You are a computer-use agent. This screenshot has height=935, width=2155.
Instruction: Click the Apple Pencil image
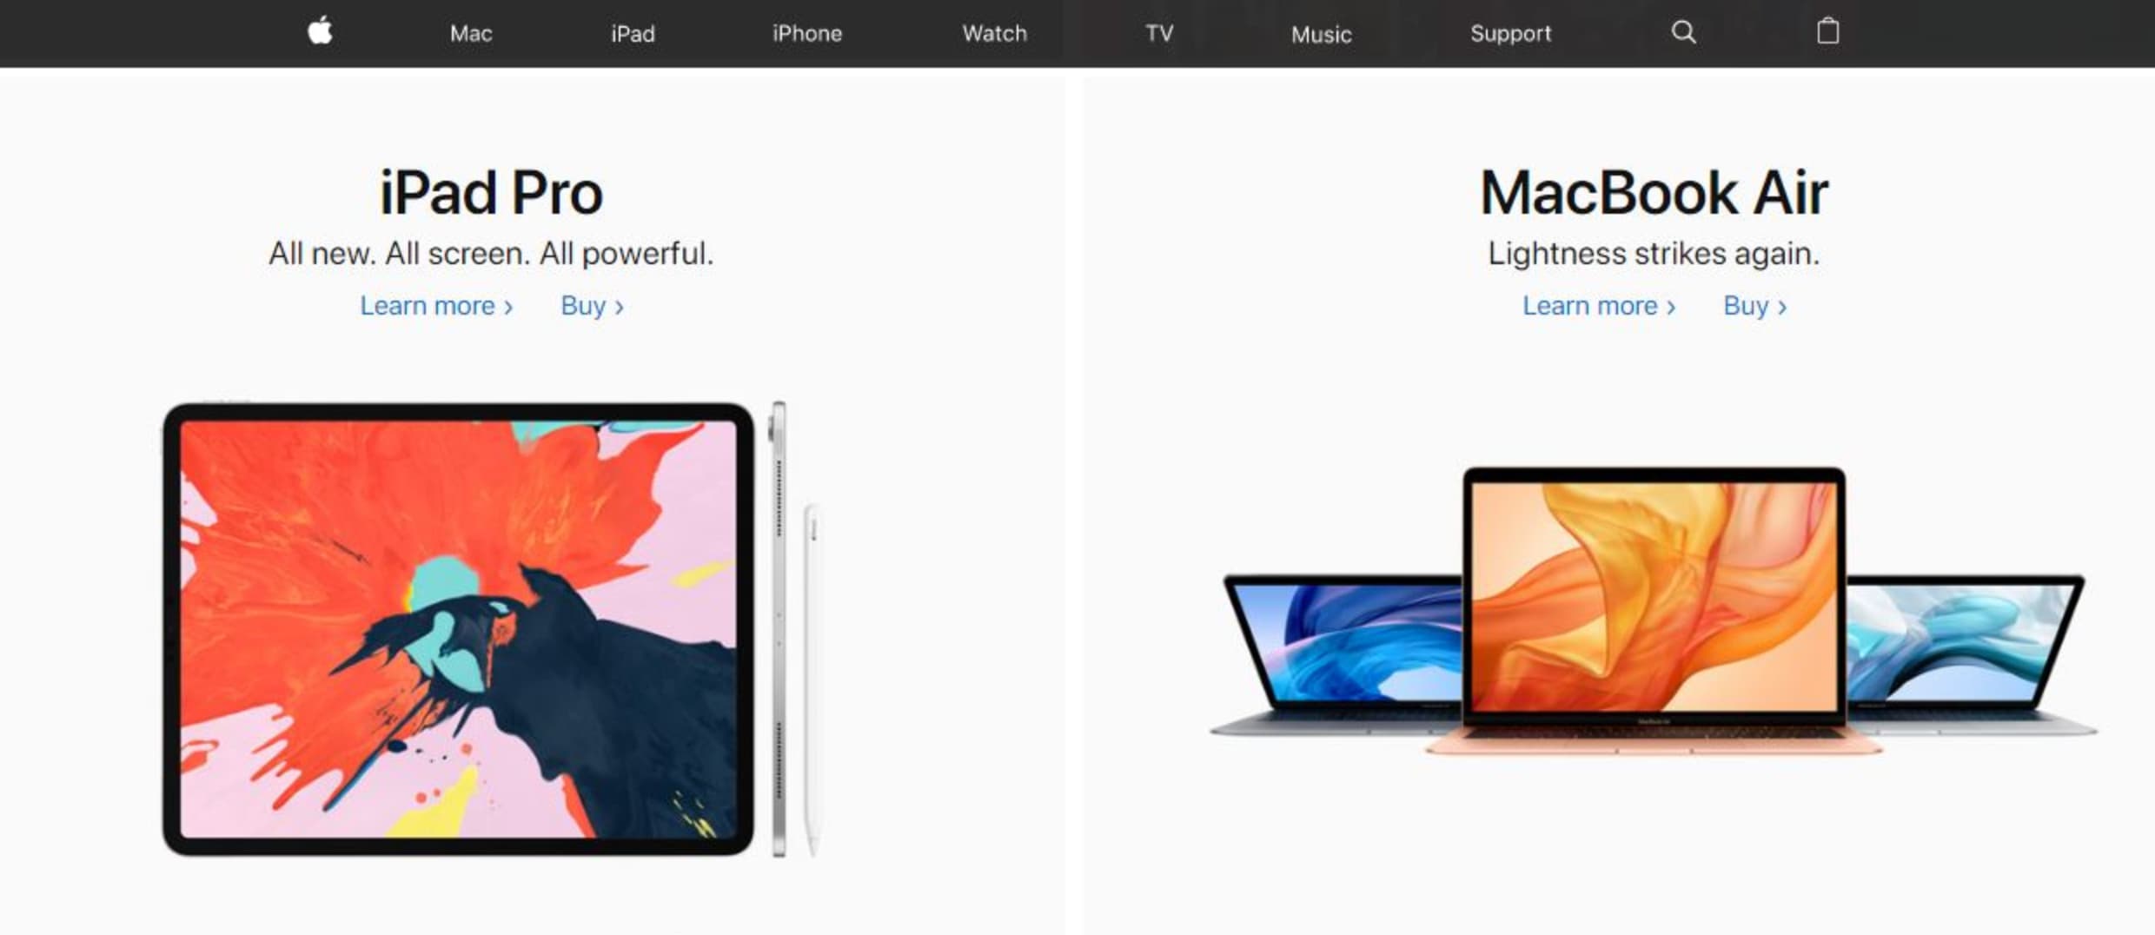click(812, 680)
